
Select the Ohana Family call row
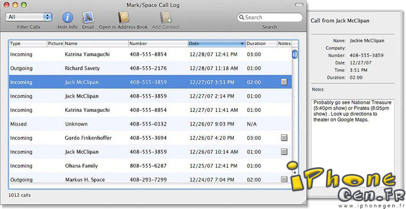[150, 166]
